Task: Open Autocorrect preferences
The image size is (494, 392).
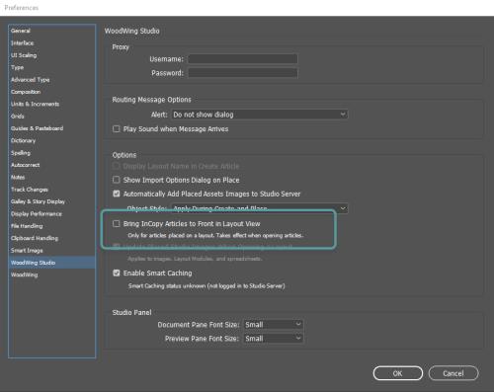Action: point(25,165)
